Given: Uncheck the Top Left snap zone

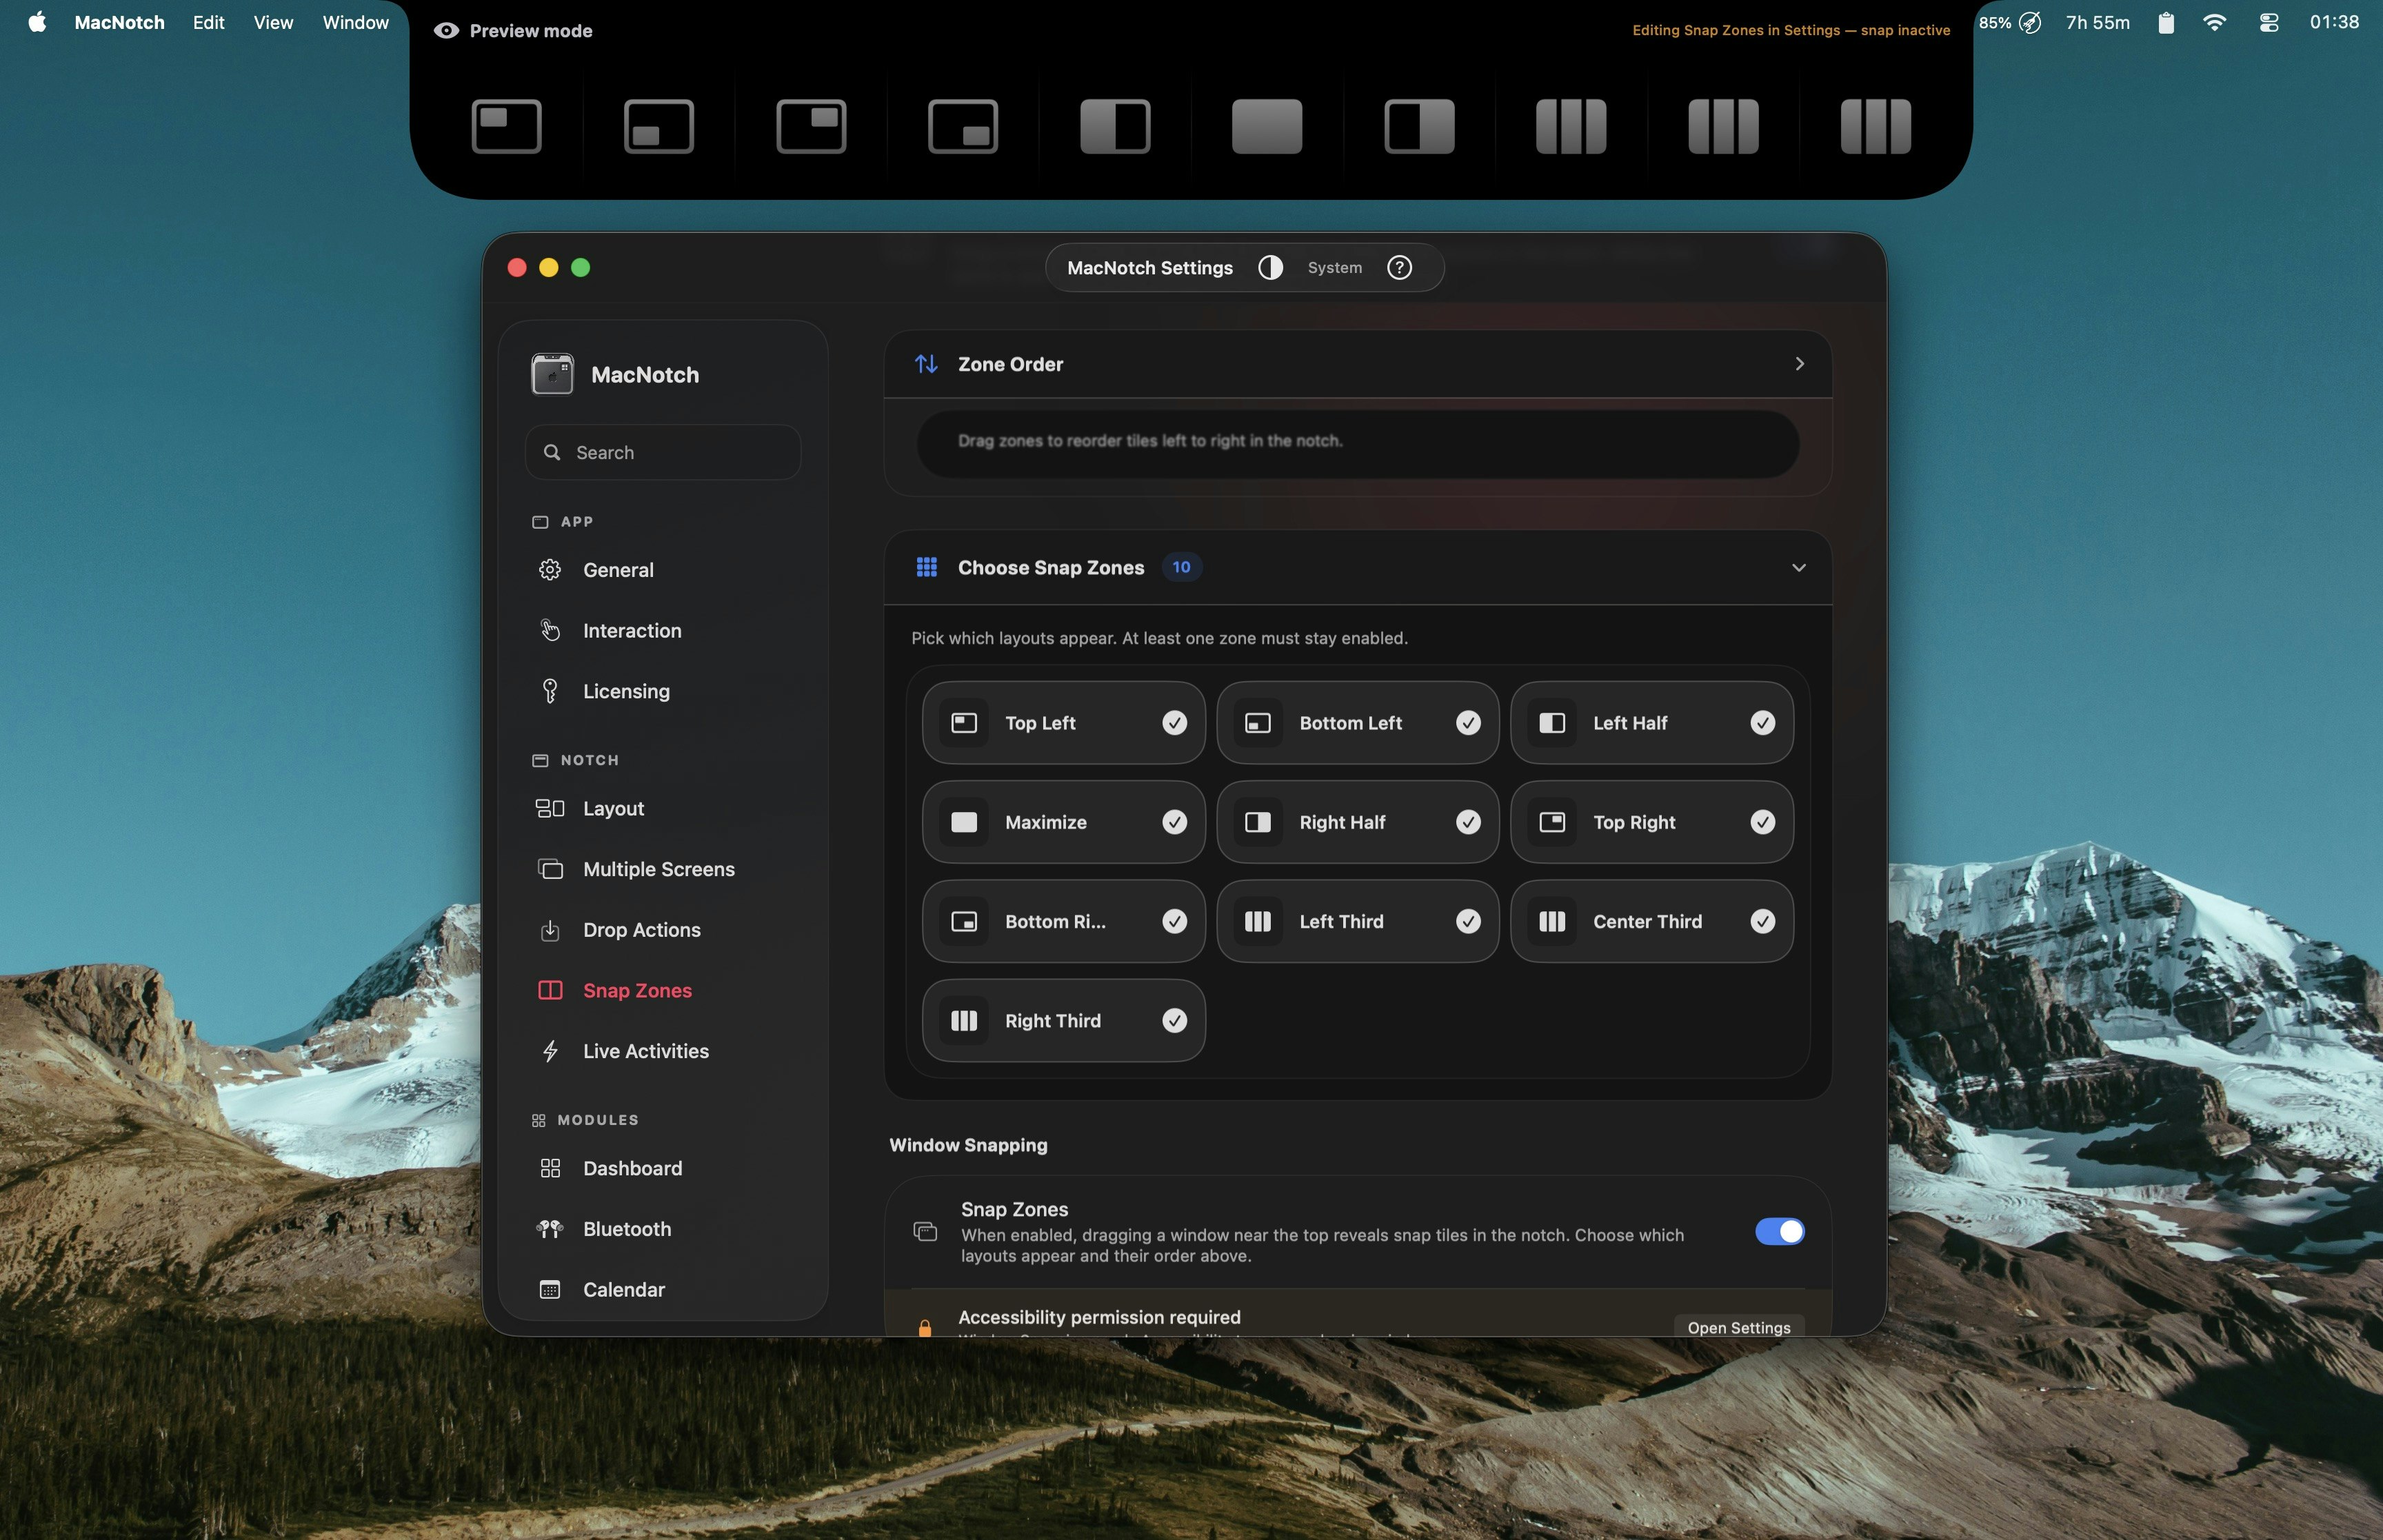Looking at the screenshot, I should coord(1174,723).
